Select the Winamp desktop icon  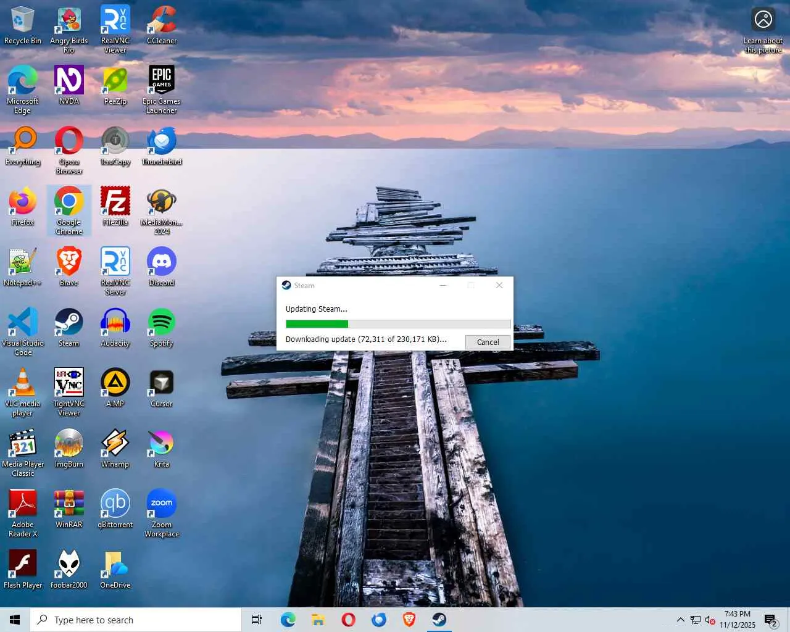click(115, 449)
